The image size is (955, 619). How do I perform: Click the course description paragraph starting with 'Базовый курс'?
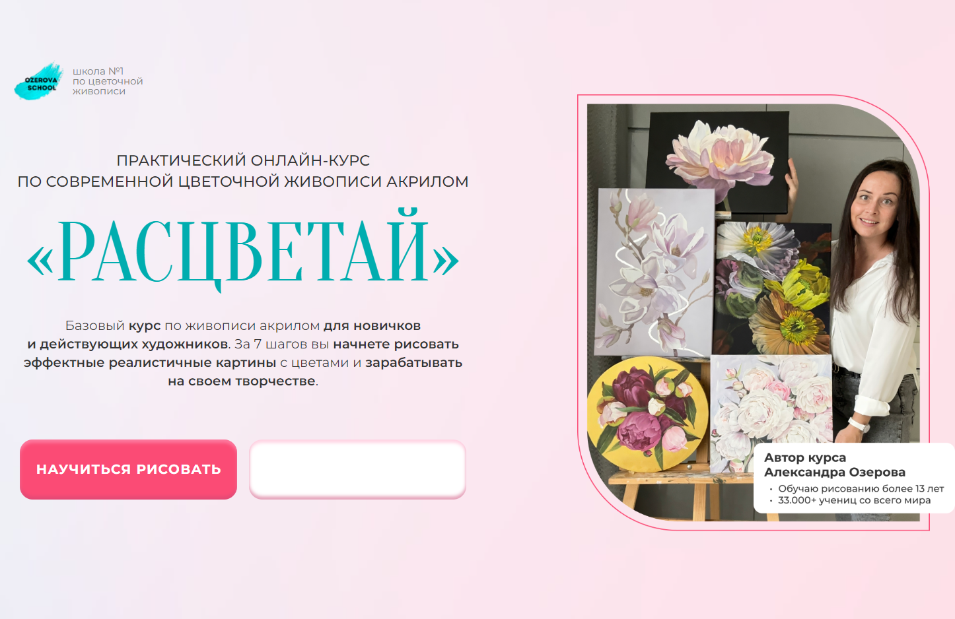[243, 353]
